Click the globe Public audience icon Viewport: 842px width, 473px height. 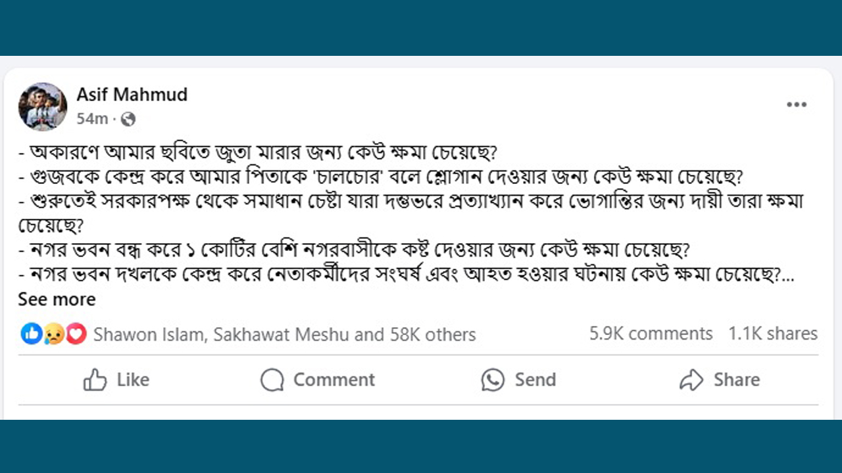[128, 119]
